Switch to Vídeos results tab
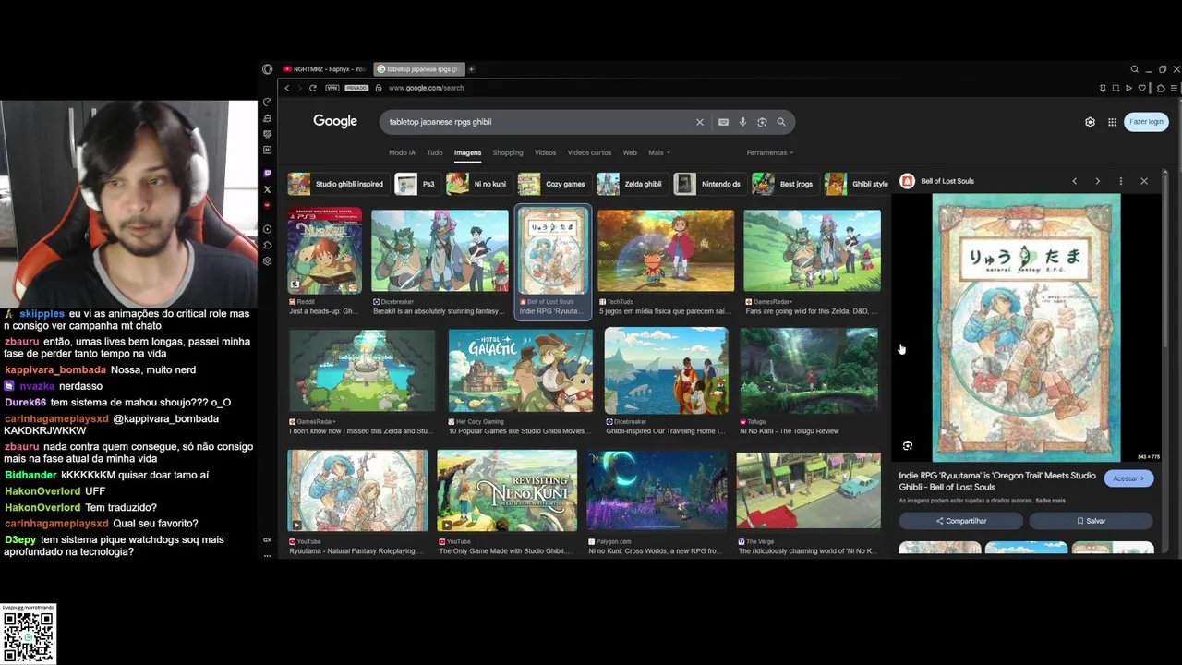Viewport: 1182px width, 665px height. pyautogui.click(x=546, y=152)
